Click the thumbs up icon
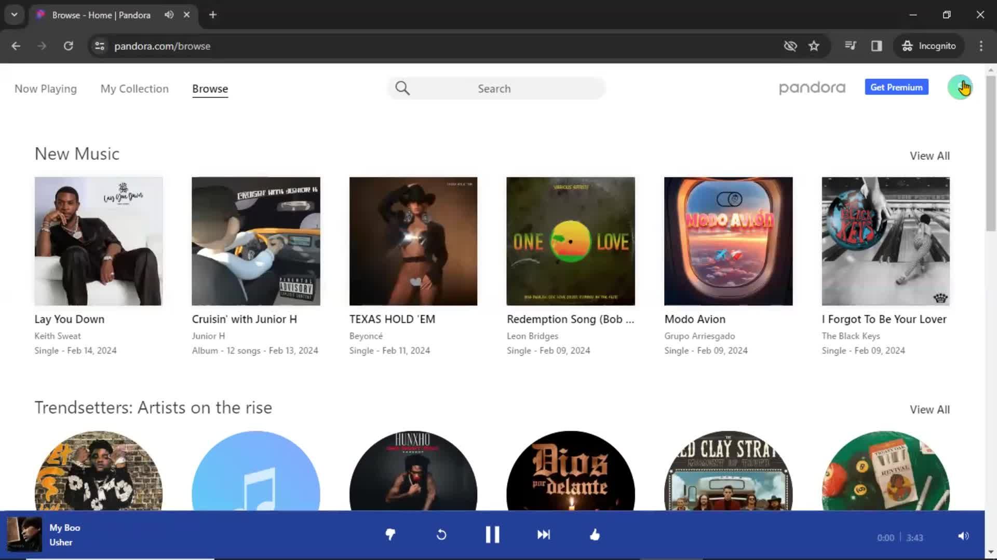Image resolution: width=997 pixels, height=560 pixels. 595,535
